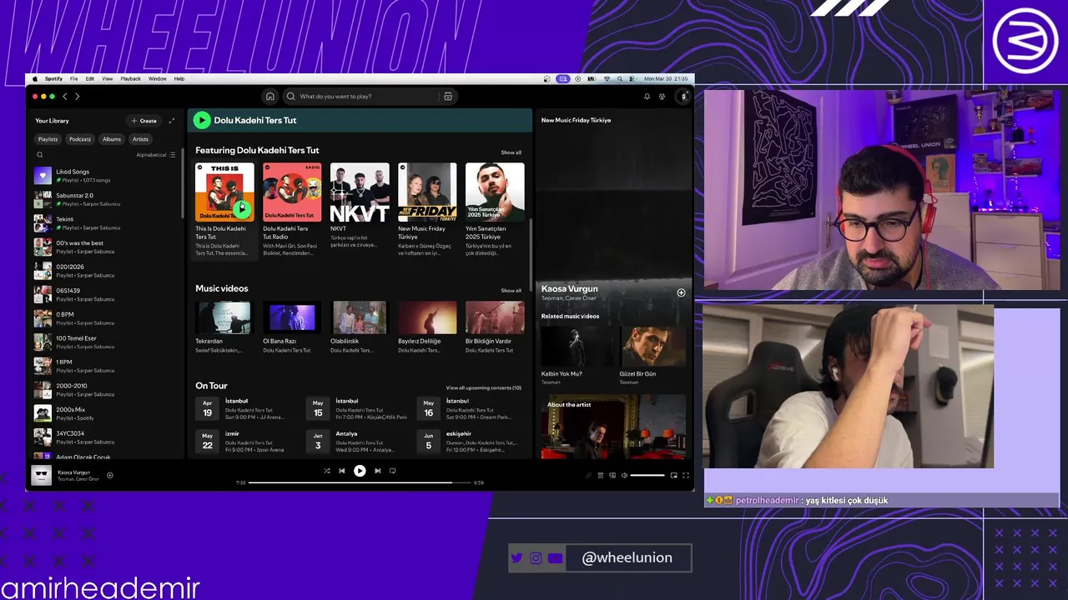Image resolution: width=1068 pixels, height=600 pixels.
Task: Open New Music Friday Türkiye card
Action: [427, 209]
